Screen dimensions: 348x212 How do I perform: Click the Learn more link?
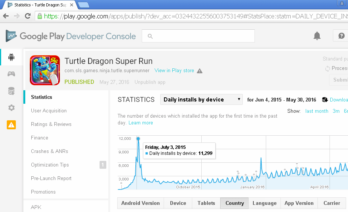click(x=141, y=123)
